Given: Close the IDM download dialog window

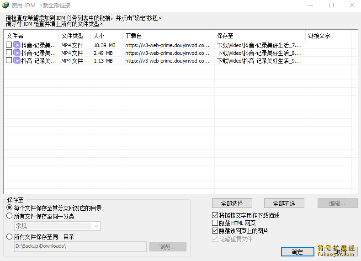Looking at the screenshot, I should (x=352, y=5).
